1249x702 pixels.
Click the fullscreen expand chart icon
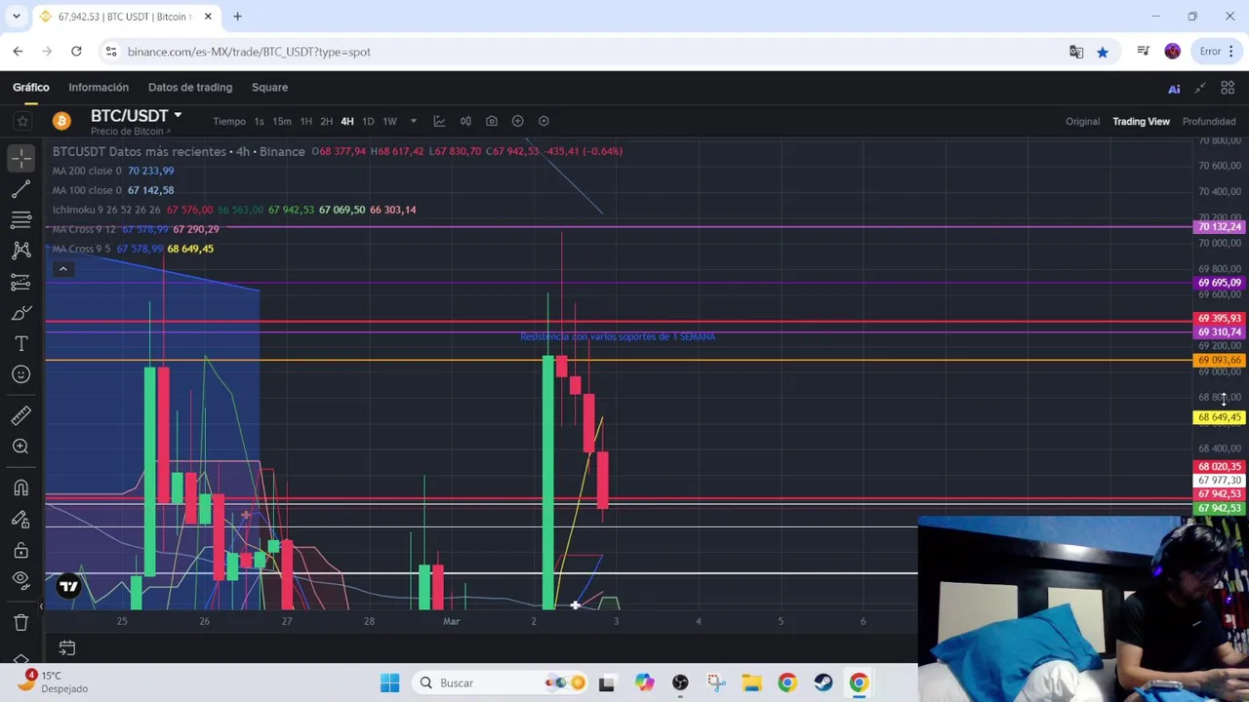(x=1200, y=88)
